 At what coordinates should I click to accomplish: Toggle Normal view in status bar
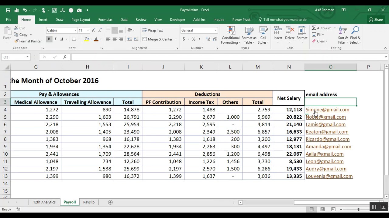[x=312, y=209]
